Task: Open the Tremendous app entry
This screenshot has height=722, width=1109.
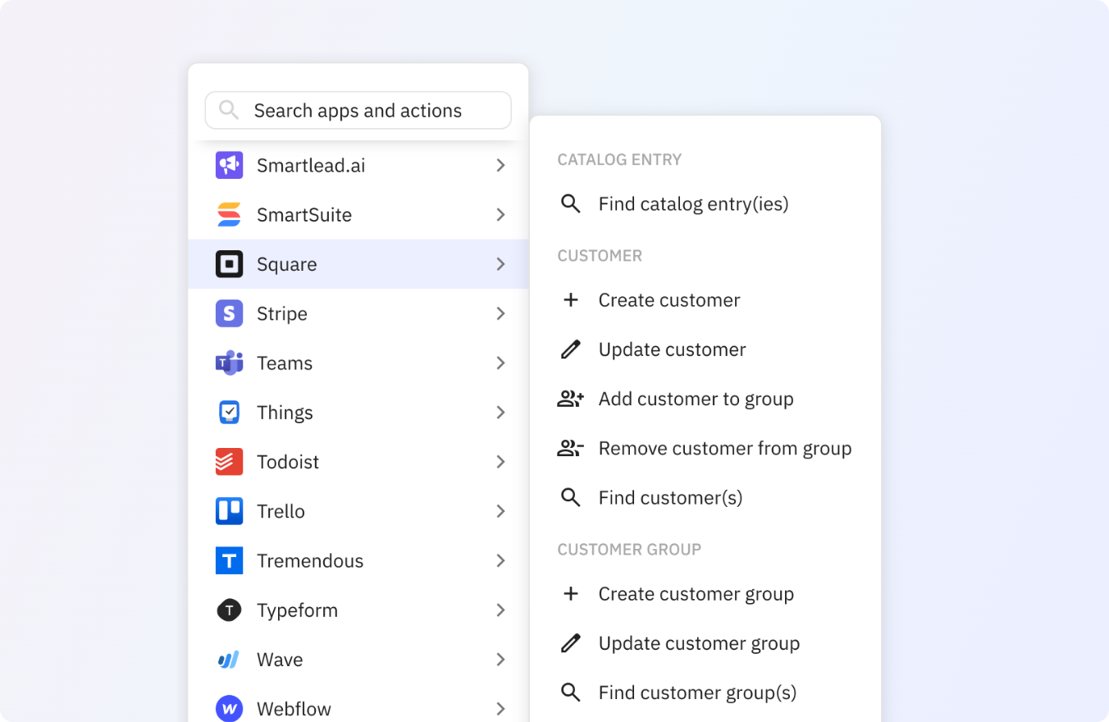Action: click(358, 560)
